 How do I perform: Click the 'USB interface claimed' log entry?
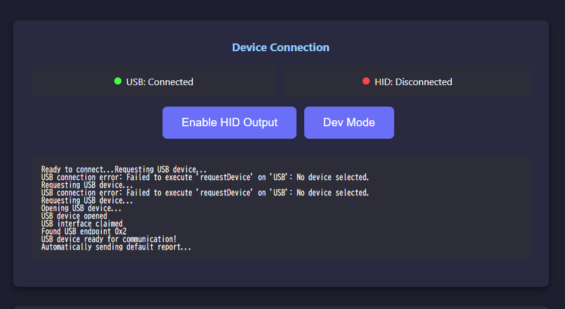click(x=82, y=224)
